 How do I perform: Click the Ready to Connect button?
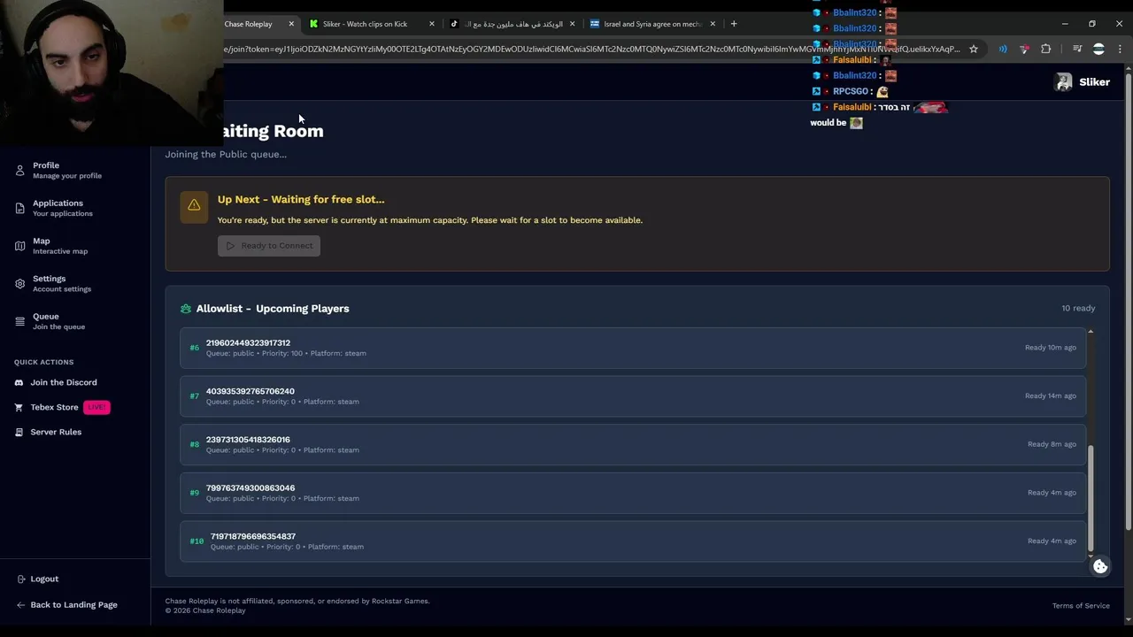pos(269,245)
